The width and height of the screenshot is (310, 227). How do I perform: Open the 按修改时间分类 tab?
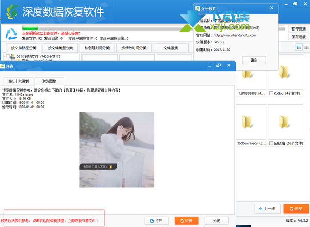(x=134, y=48)
